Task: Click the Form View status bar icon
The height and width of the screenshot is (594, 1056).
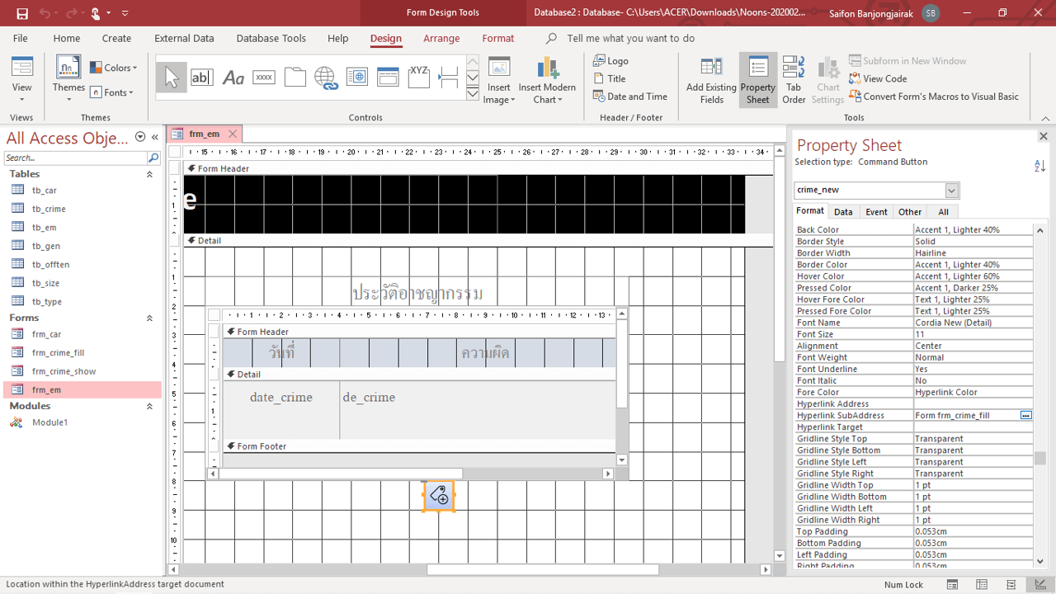Action: coord(952,585)
